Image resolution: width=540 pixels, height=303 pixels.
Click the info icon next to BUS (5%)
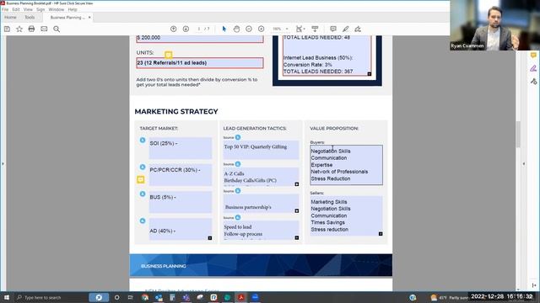coord(143,194)
